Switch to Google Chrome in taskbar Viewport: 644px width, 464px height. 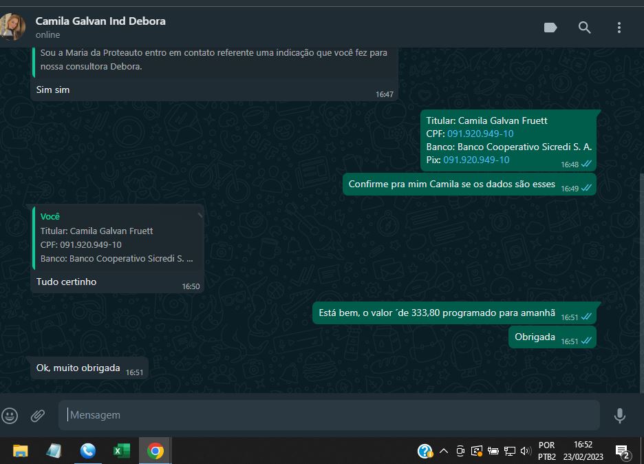155,451
